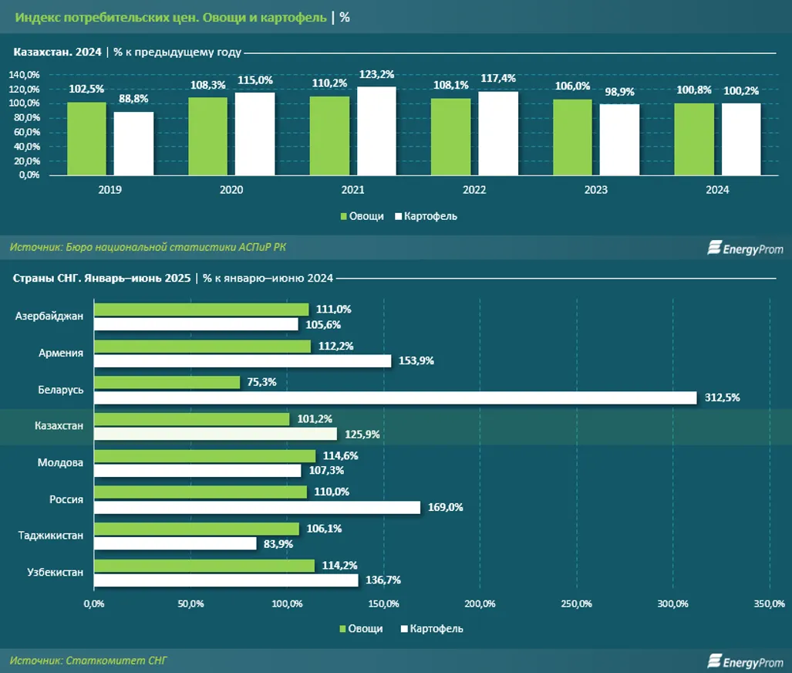The width and height of the screenshot is (792, 673).
Task: Click white Картофель legend marker under the yearly chart
Action: coord(399,217)
